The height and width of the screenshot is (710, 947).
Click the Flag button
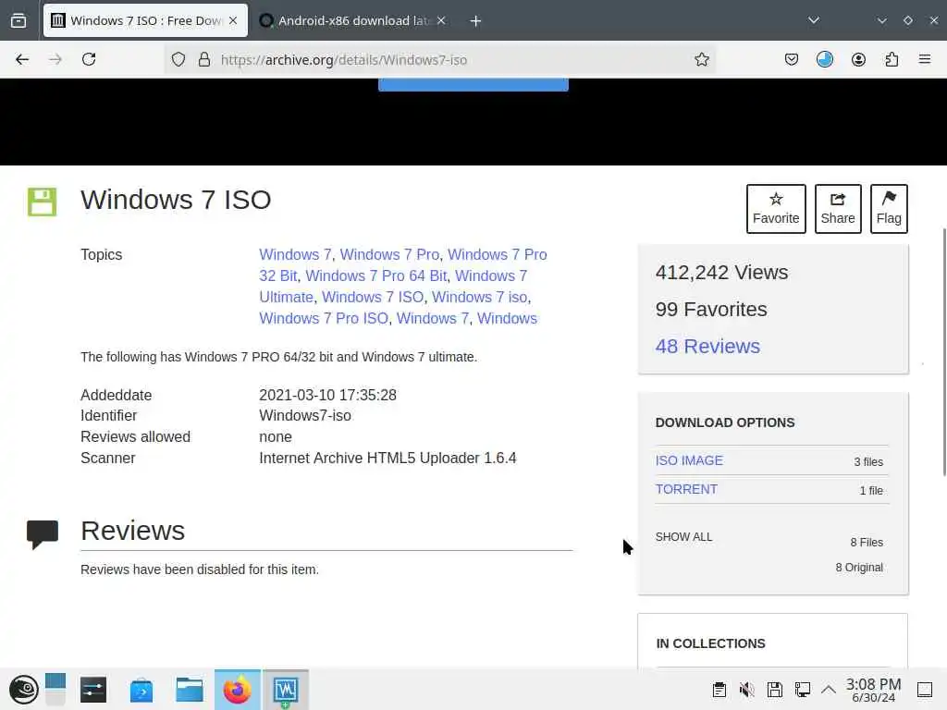coord(889,208)
